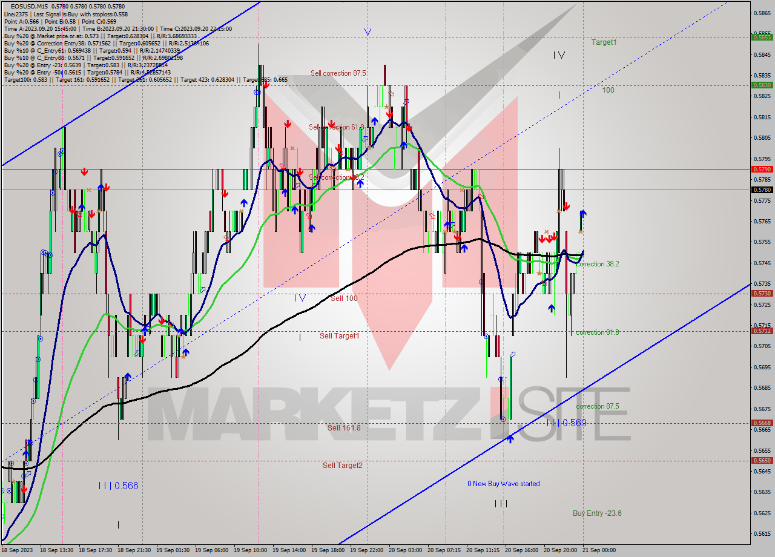Select the '18 Sep 13:30' time label
This screenshot has height=557, width=775.
[57, 550]
